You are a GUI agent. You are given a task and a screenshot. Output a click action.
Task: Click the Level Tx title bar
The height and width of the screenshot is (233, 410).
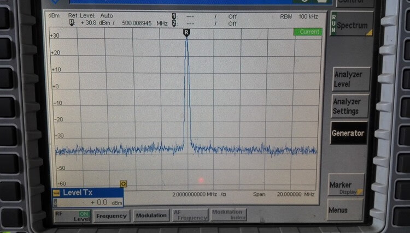88,193
